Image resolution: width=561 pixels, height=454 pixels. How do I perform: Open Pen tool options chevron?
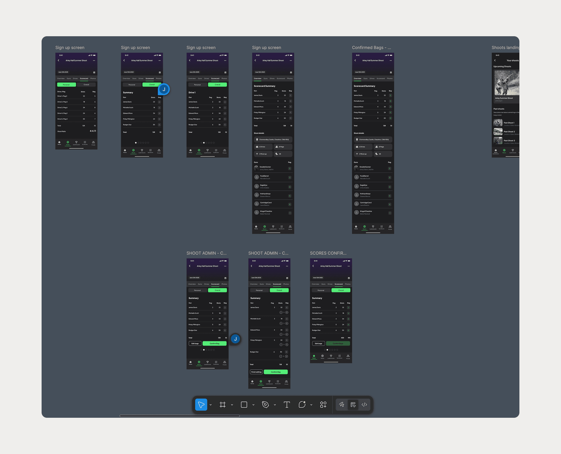point(275,405)
